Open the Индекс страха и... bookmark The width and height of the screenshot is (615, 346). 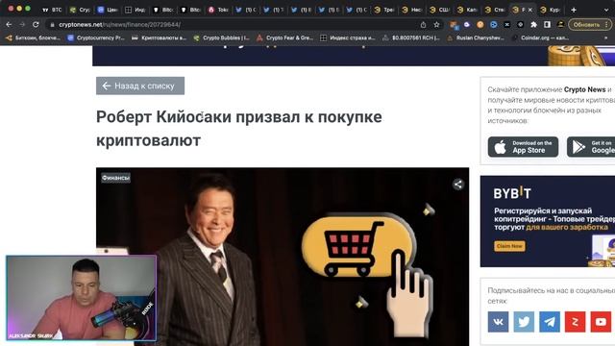pyautogui.click(x=348, y=37)
